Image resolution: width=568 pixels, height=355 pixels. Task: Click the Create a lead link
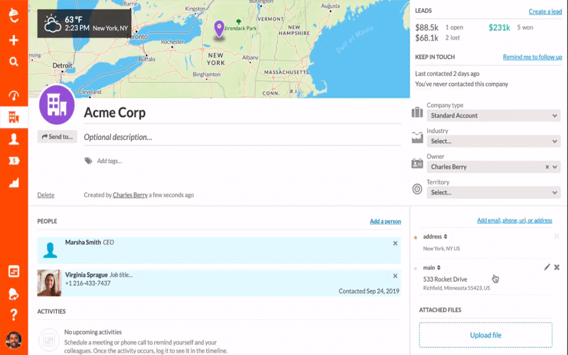(545, 12)
